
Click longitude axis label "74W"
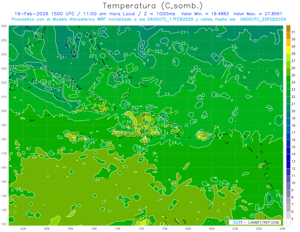coord(117,228)
